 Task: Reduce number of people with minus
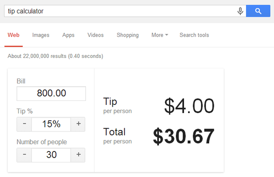pos(24,155)
